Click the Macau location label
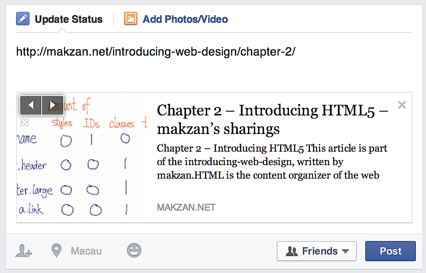 pyautogui.click(x=86, y=252)
